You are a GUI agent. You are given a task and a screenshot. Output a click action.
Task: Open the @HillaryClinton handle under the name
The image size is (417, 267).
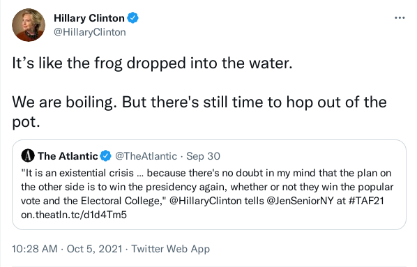tap(90, 32)
